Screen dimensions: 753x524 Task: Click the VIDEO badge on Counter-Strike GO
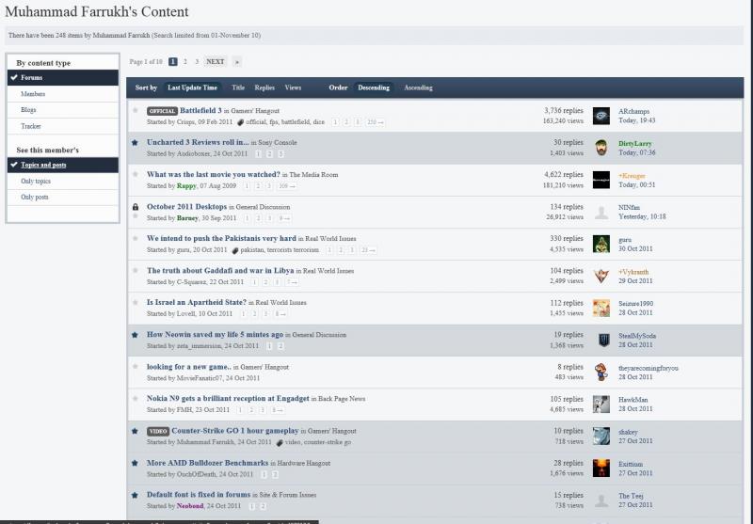[158, 432]
